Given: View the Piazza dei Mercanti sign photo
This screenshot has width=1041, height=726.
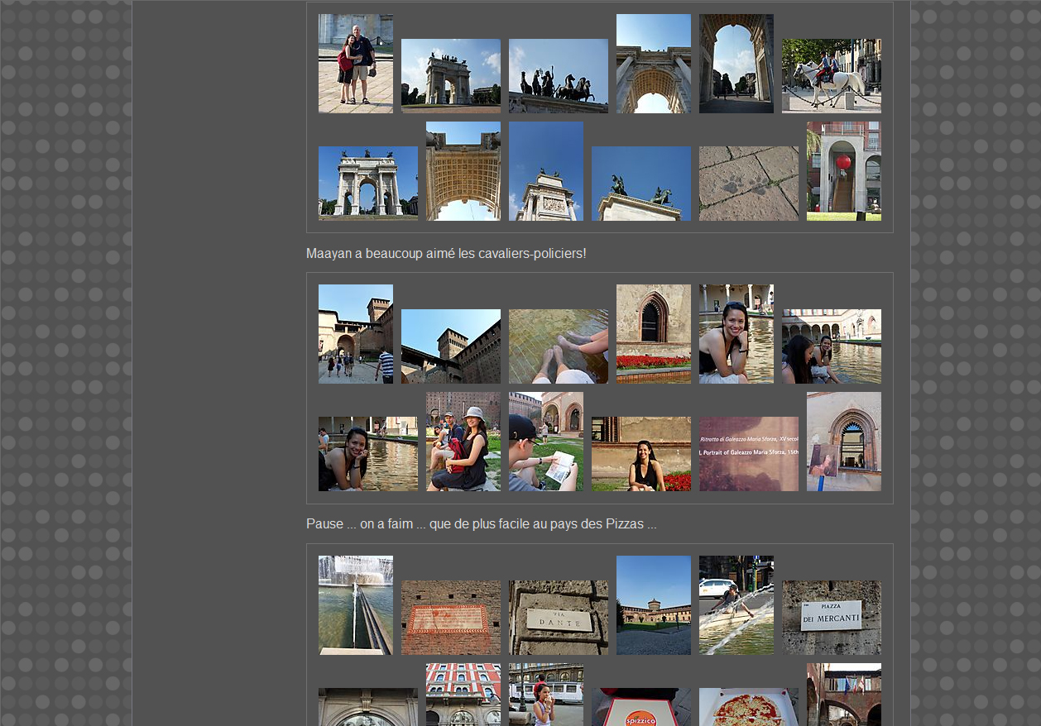Looking at the screenshot, I should point(831,618).
